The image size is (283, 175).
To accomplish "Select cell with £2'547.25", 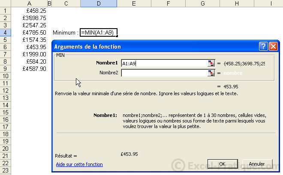I will (x=29, y=25).
